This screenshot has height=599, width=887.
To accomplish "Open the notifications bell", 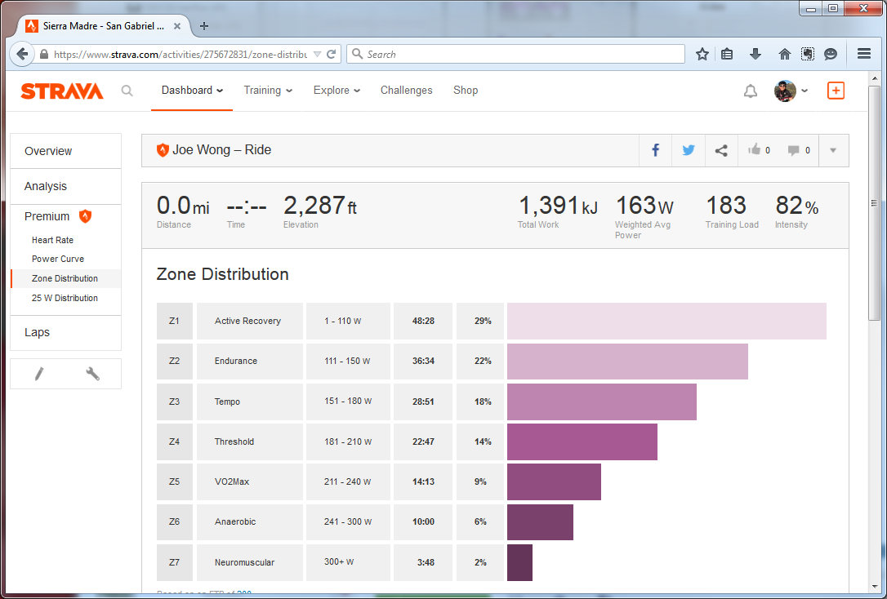I will pos(750,91).
